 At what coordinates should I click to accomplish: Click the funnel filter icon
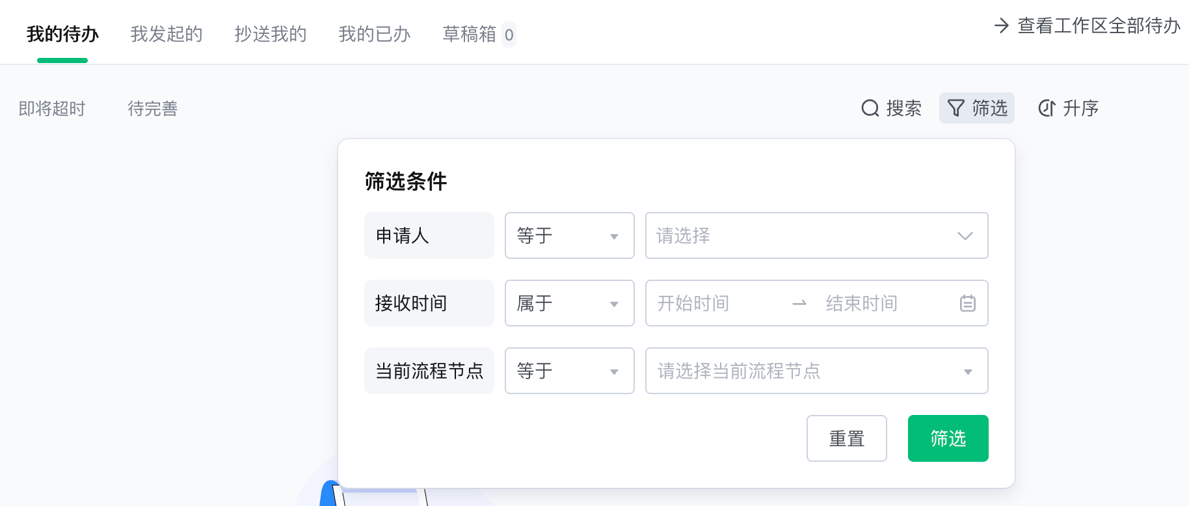pyautogui.click(x=956, y=108)
